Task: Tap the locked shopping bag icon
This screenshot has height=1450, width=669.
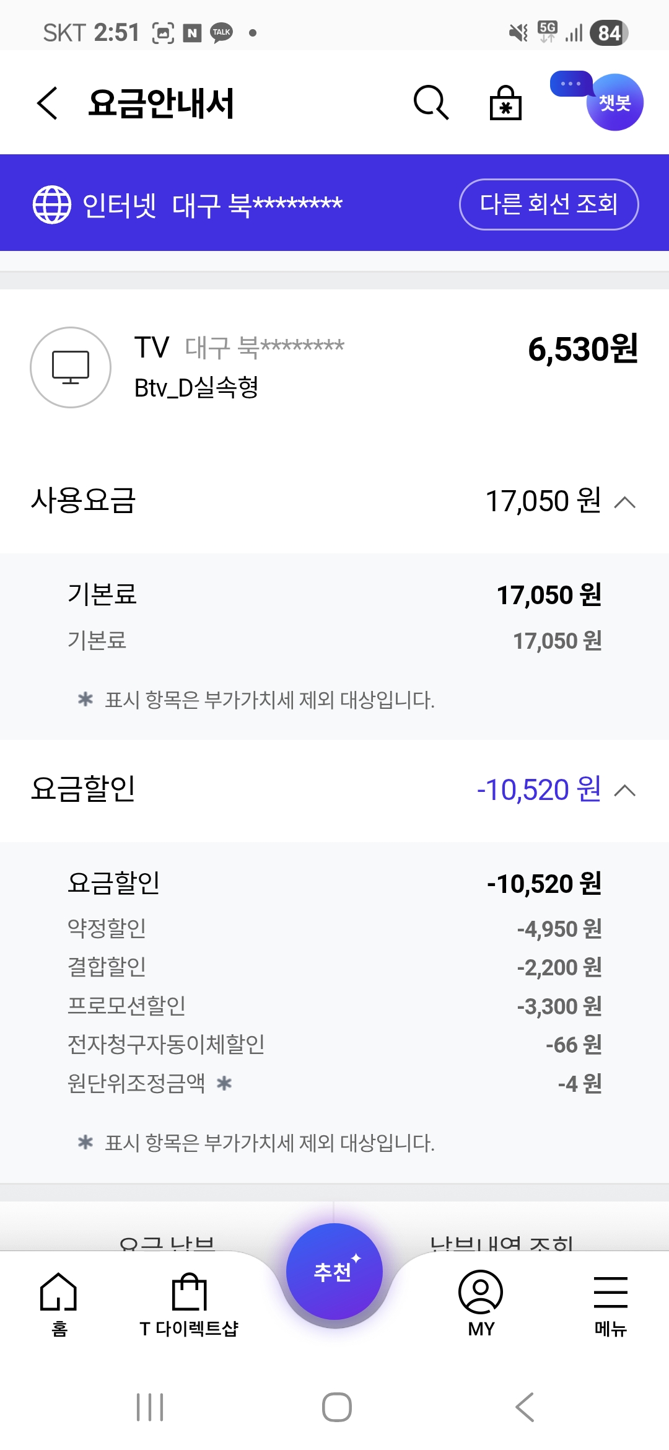Action: (505, 103)
